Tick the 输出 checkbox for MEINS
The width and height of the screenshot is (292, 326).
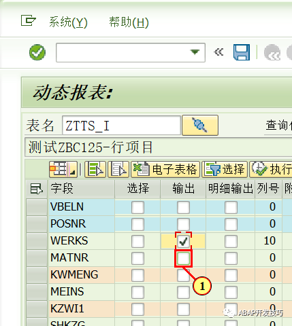pyautogui.click(x=183, y=292)
